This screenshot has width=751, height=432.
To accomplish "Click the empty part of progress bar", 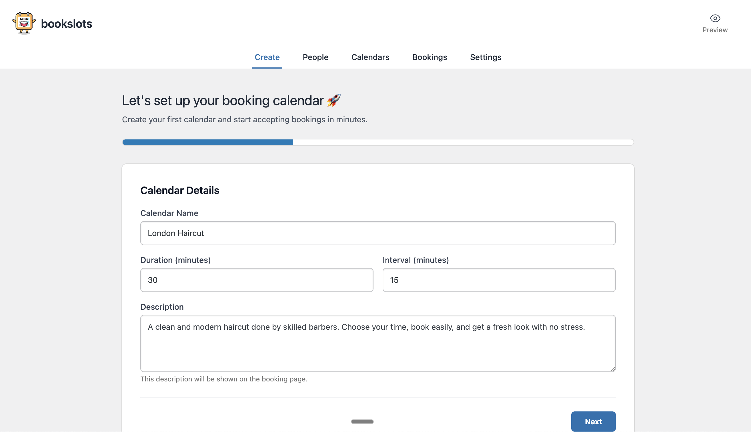I will tap(463, 142).
